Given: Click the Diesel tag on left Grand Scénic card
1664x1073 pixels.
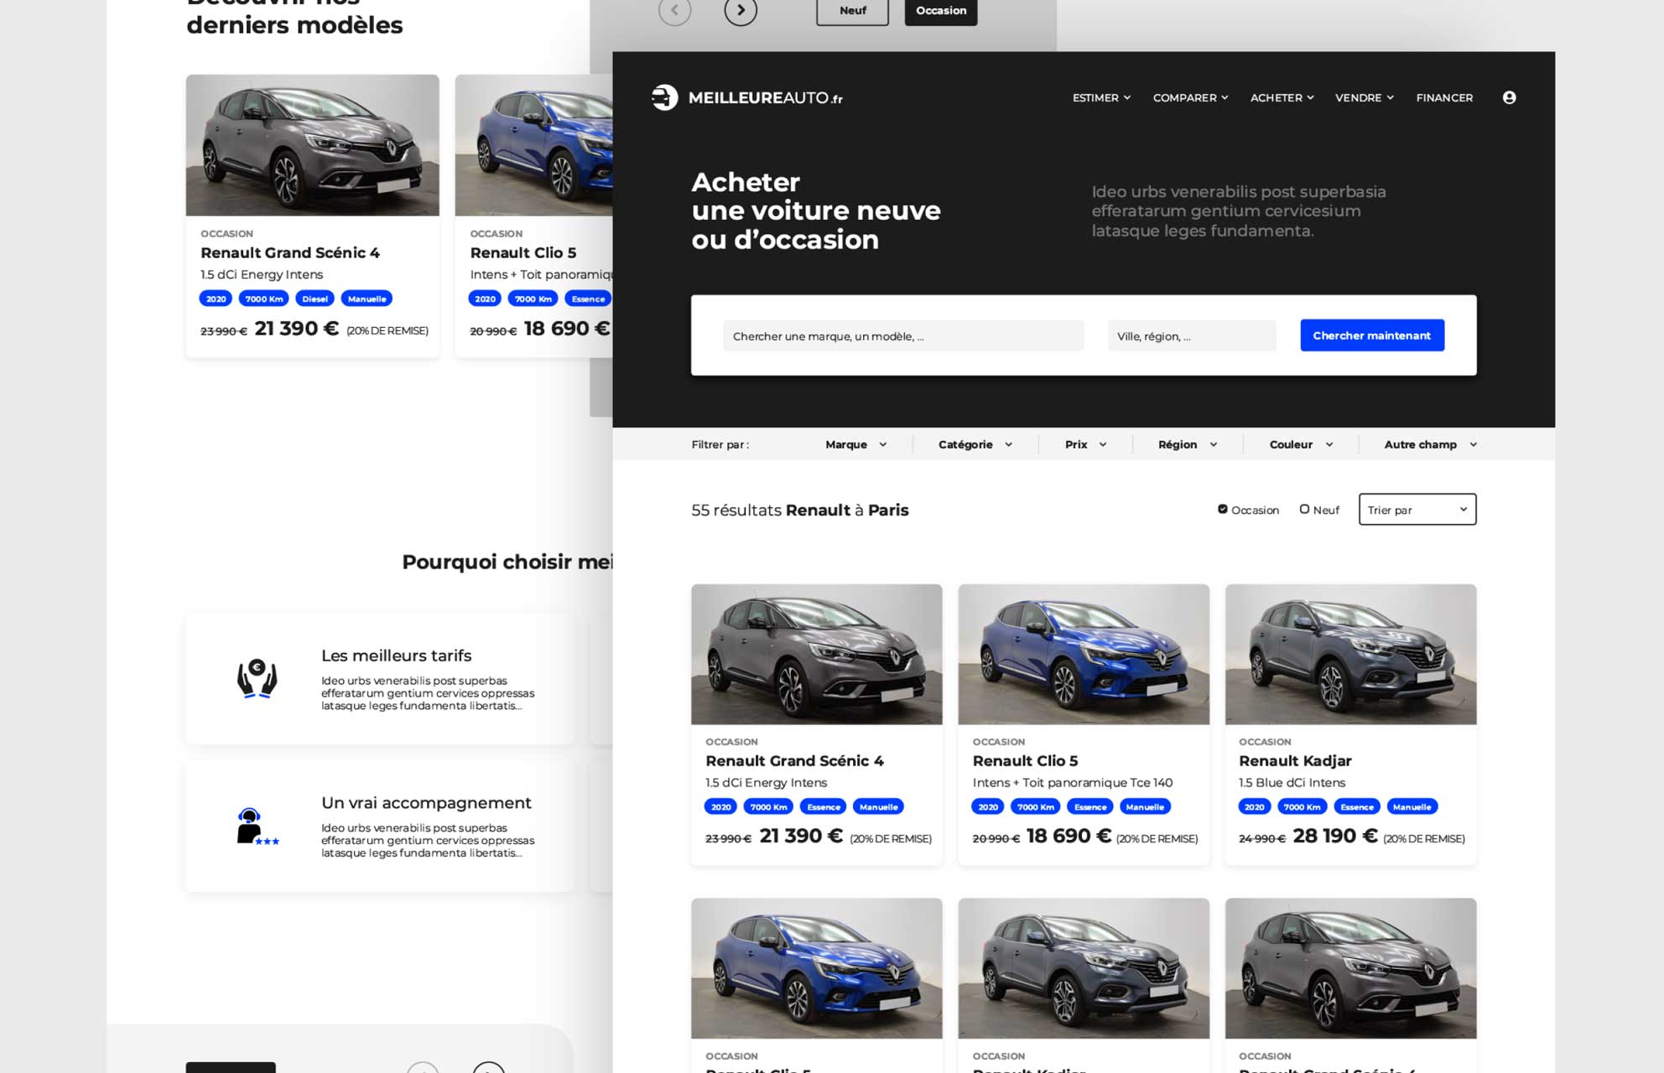Looking at the screenshot, I should point(315,298).
